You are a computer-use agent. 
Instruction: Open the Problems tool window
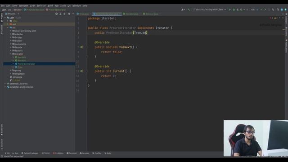tap(58, 153)
